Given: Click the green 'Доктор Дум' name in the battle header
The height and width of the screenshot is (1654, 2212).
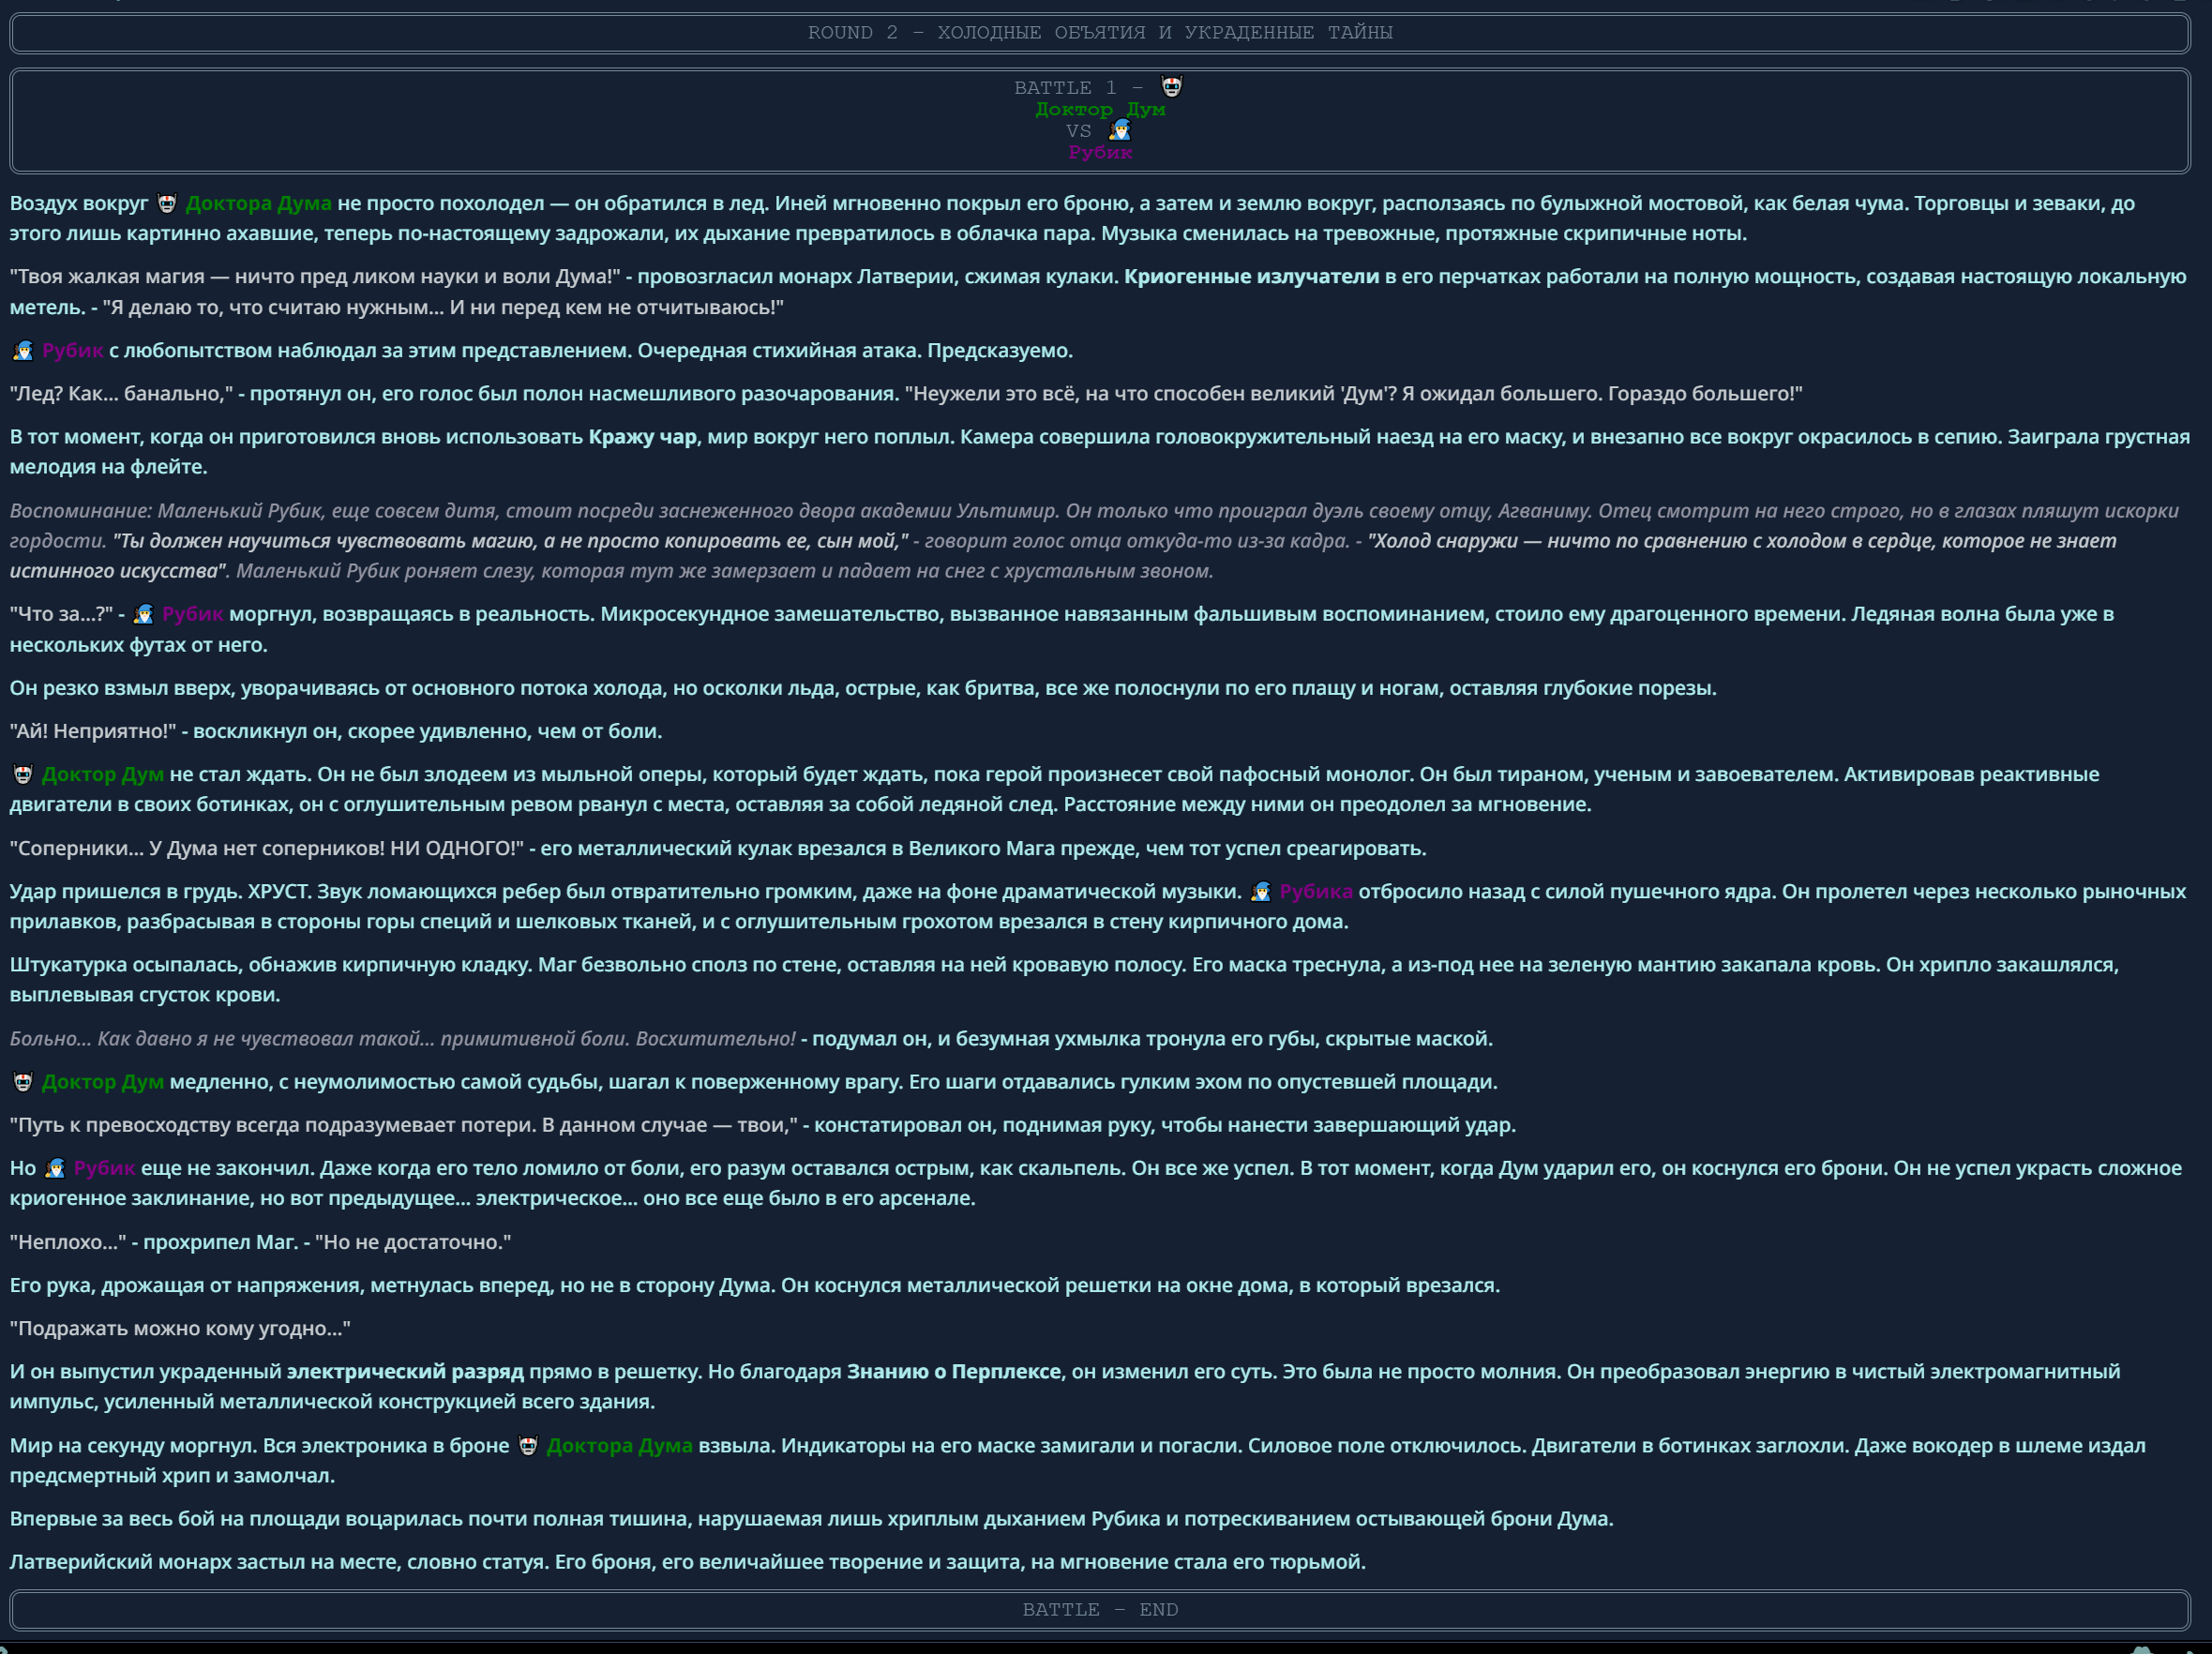Looking at the screenshot, I should [x=1100, y=109].
